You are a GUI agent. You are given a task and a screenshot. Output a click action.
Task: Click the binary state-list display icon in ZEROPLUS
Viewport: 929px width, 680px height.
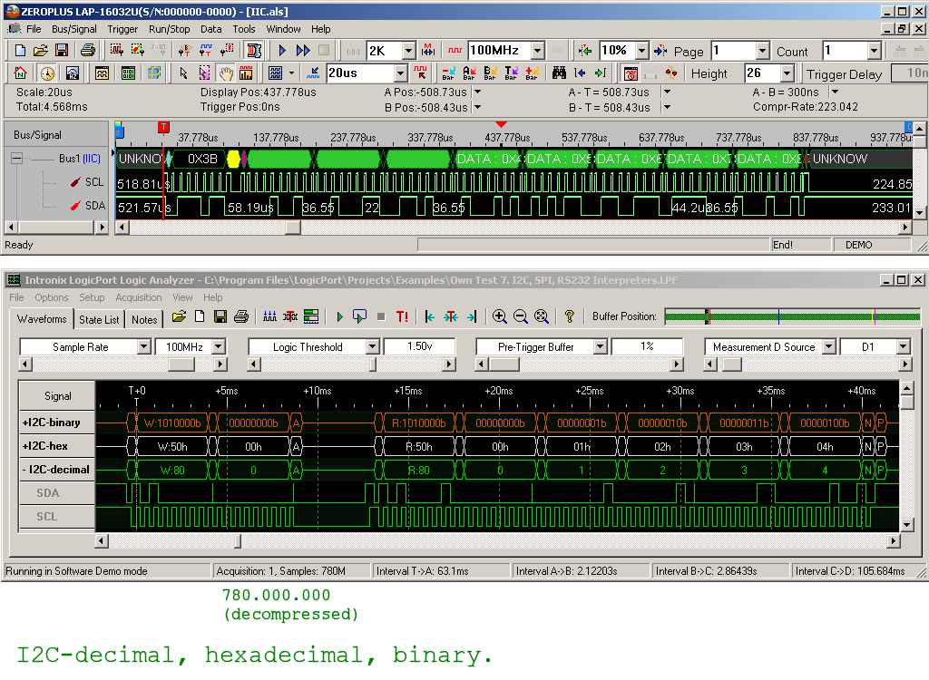128,73
